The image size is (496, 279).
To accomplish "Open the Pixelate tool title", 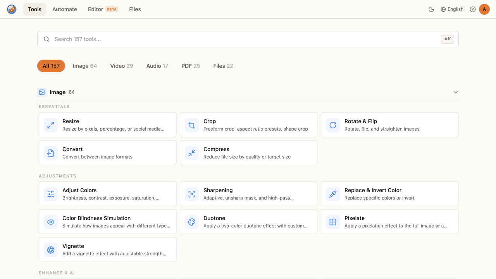I will pyautogui.click(x=355, y=218).
